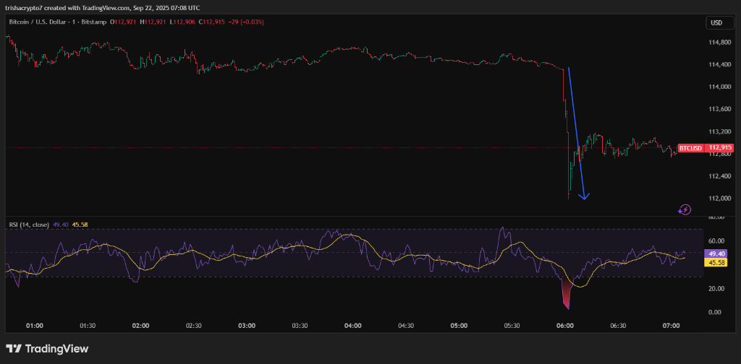Click the red BTCUSD price label

coord(691,148)
